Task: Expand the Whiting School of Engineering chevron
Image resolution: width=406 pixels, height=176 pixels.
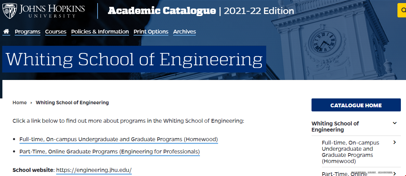Action: pos(395,123)
